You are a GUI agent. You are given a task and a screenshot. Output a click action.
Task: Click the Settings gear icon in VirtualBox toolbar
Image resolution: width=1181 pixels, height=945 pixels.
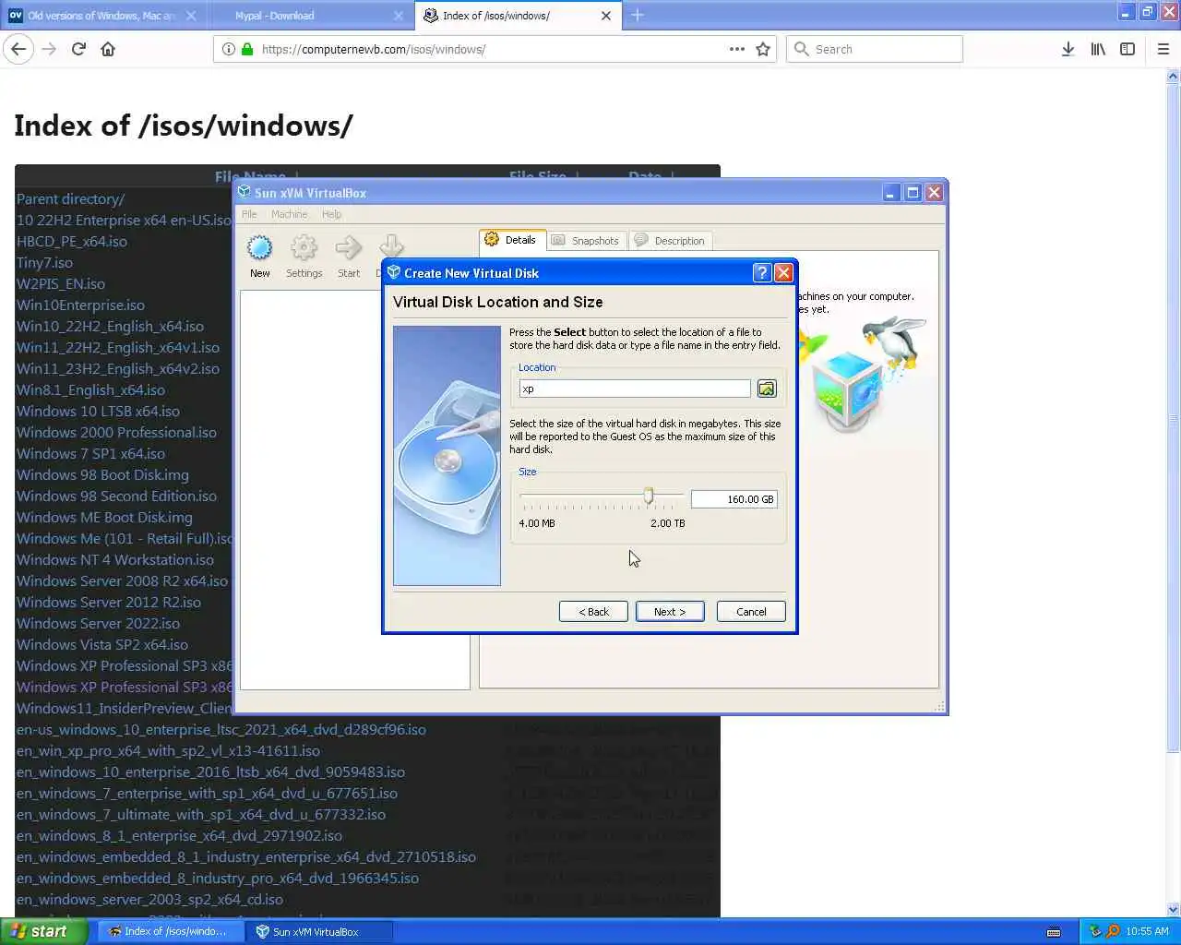click(x=304, y=248)
